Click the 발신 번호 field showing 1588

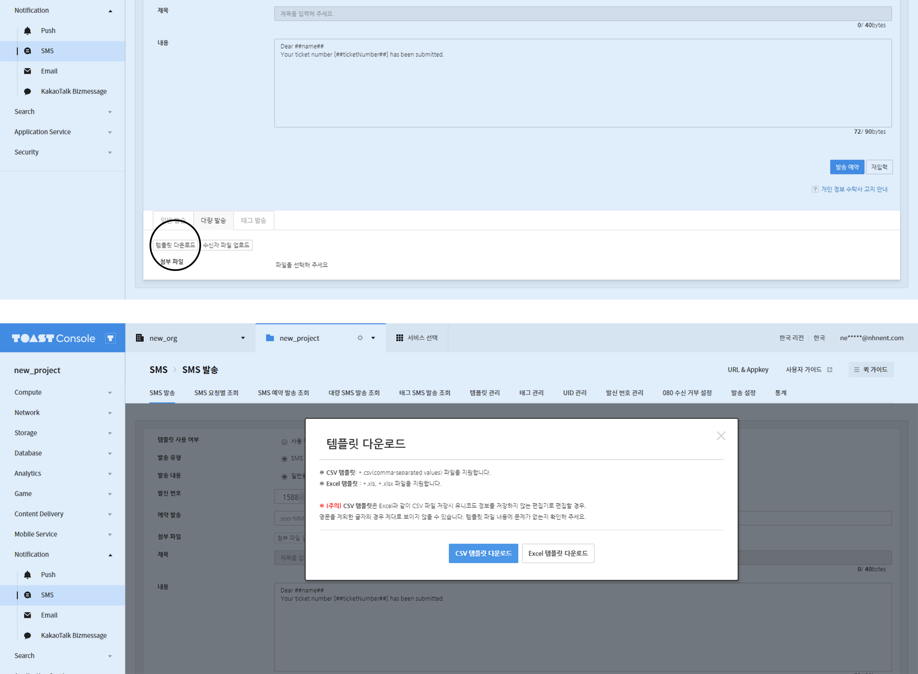[290, 497]
